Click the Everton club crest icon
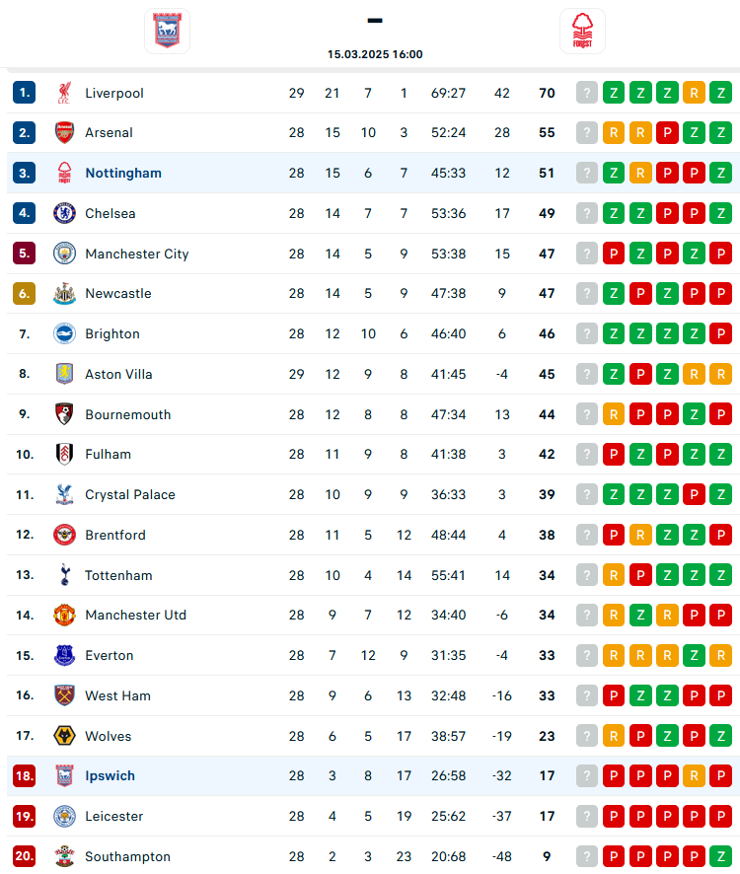The image size is (740, 874). coord(64,655)
